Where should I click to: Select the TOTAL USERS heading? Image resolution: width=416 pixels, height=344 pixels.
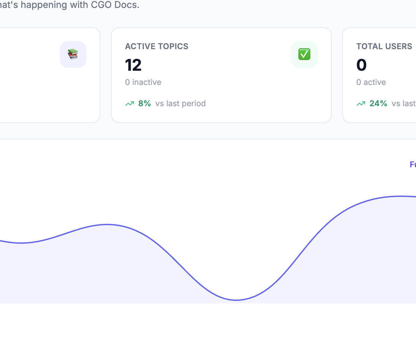click(384, 46)
